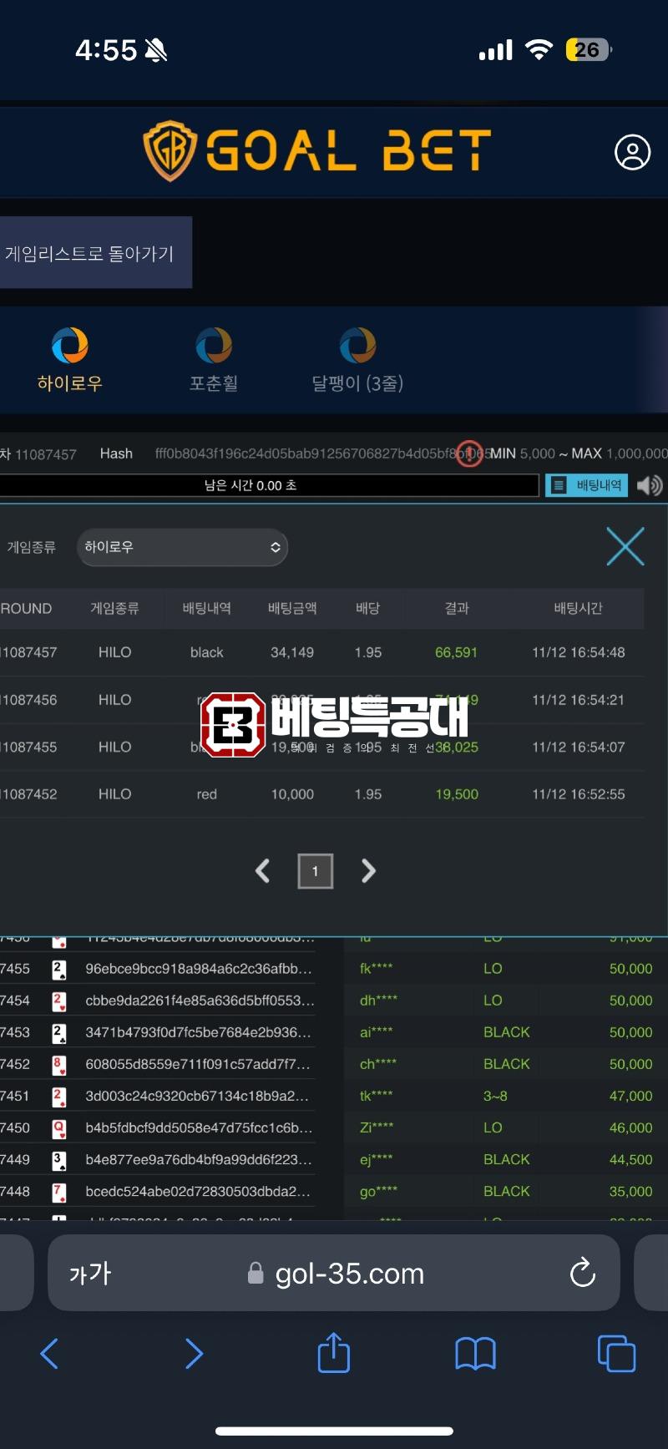The width and height of the screenshot is (668, 1449).
Task: Open Safari text size 가가 menu
Action: [x=90, y=1274]
